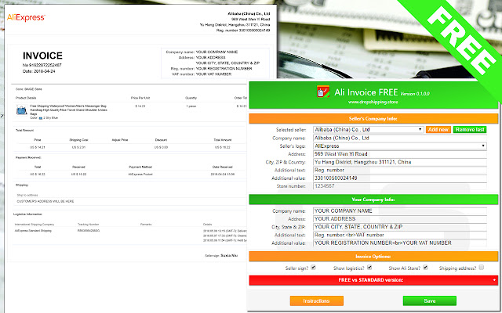Screen dimensions: 502x313
Task: Click the AliExpress logo on the invoice
Action: click(x=26, y=17)
